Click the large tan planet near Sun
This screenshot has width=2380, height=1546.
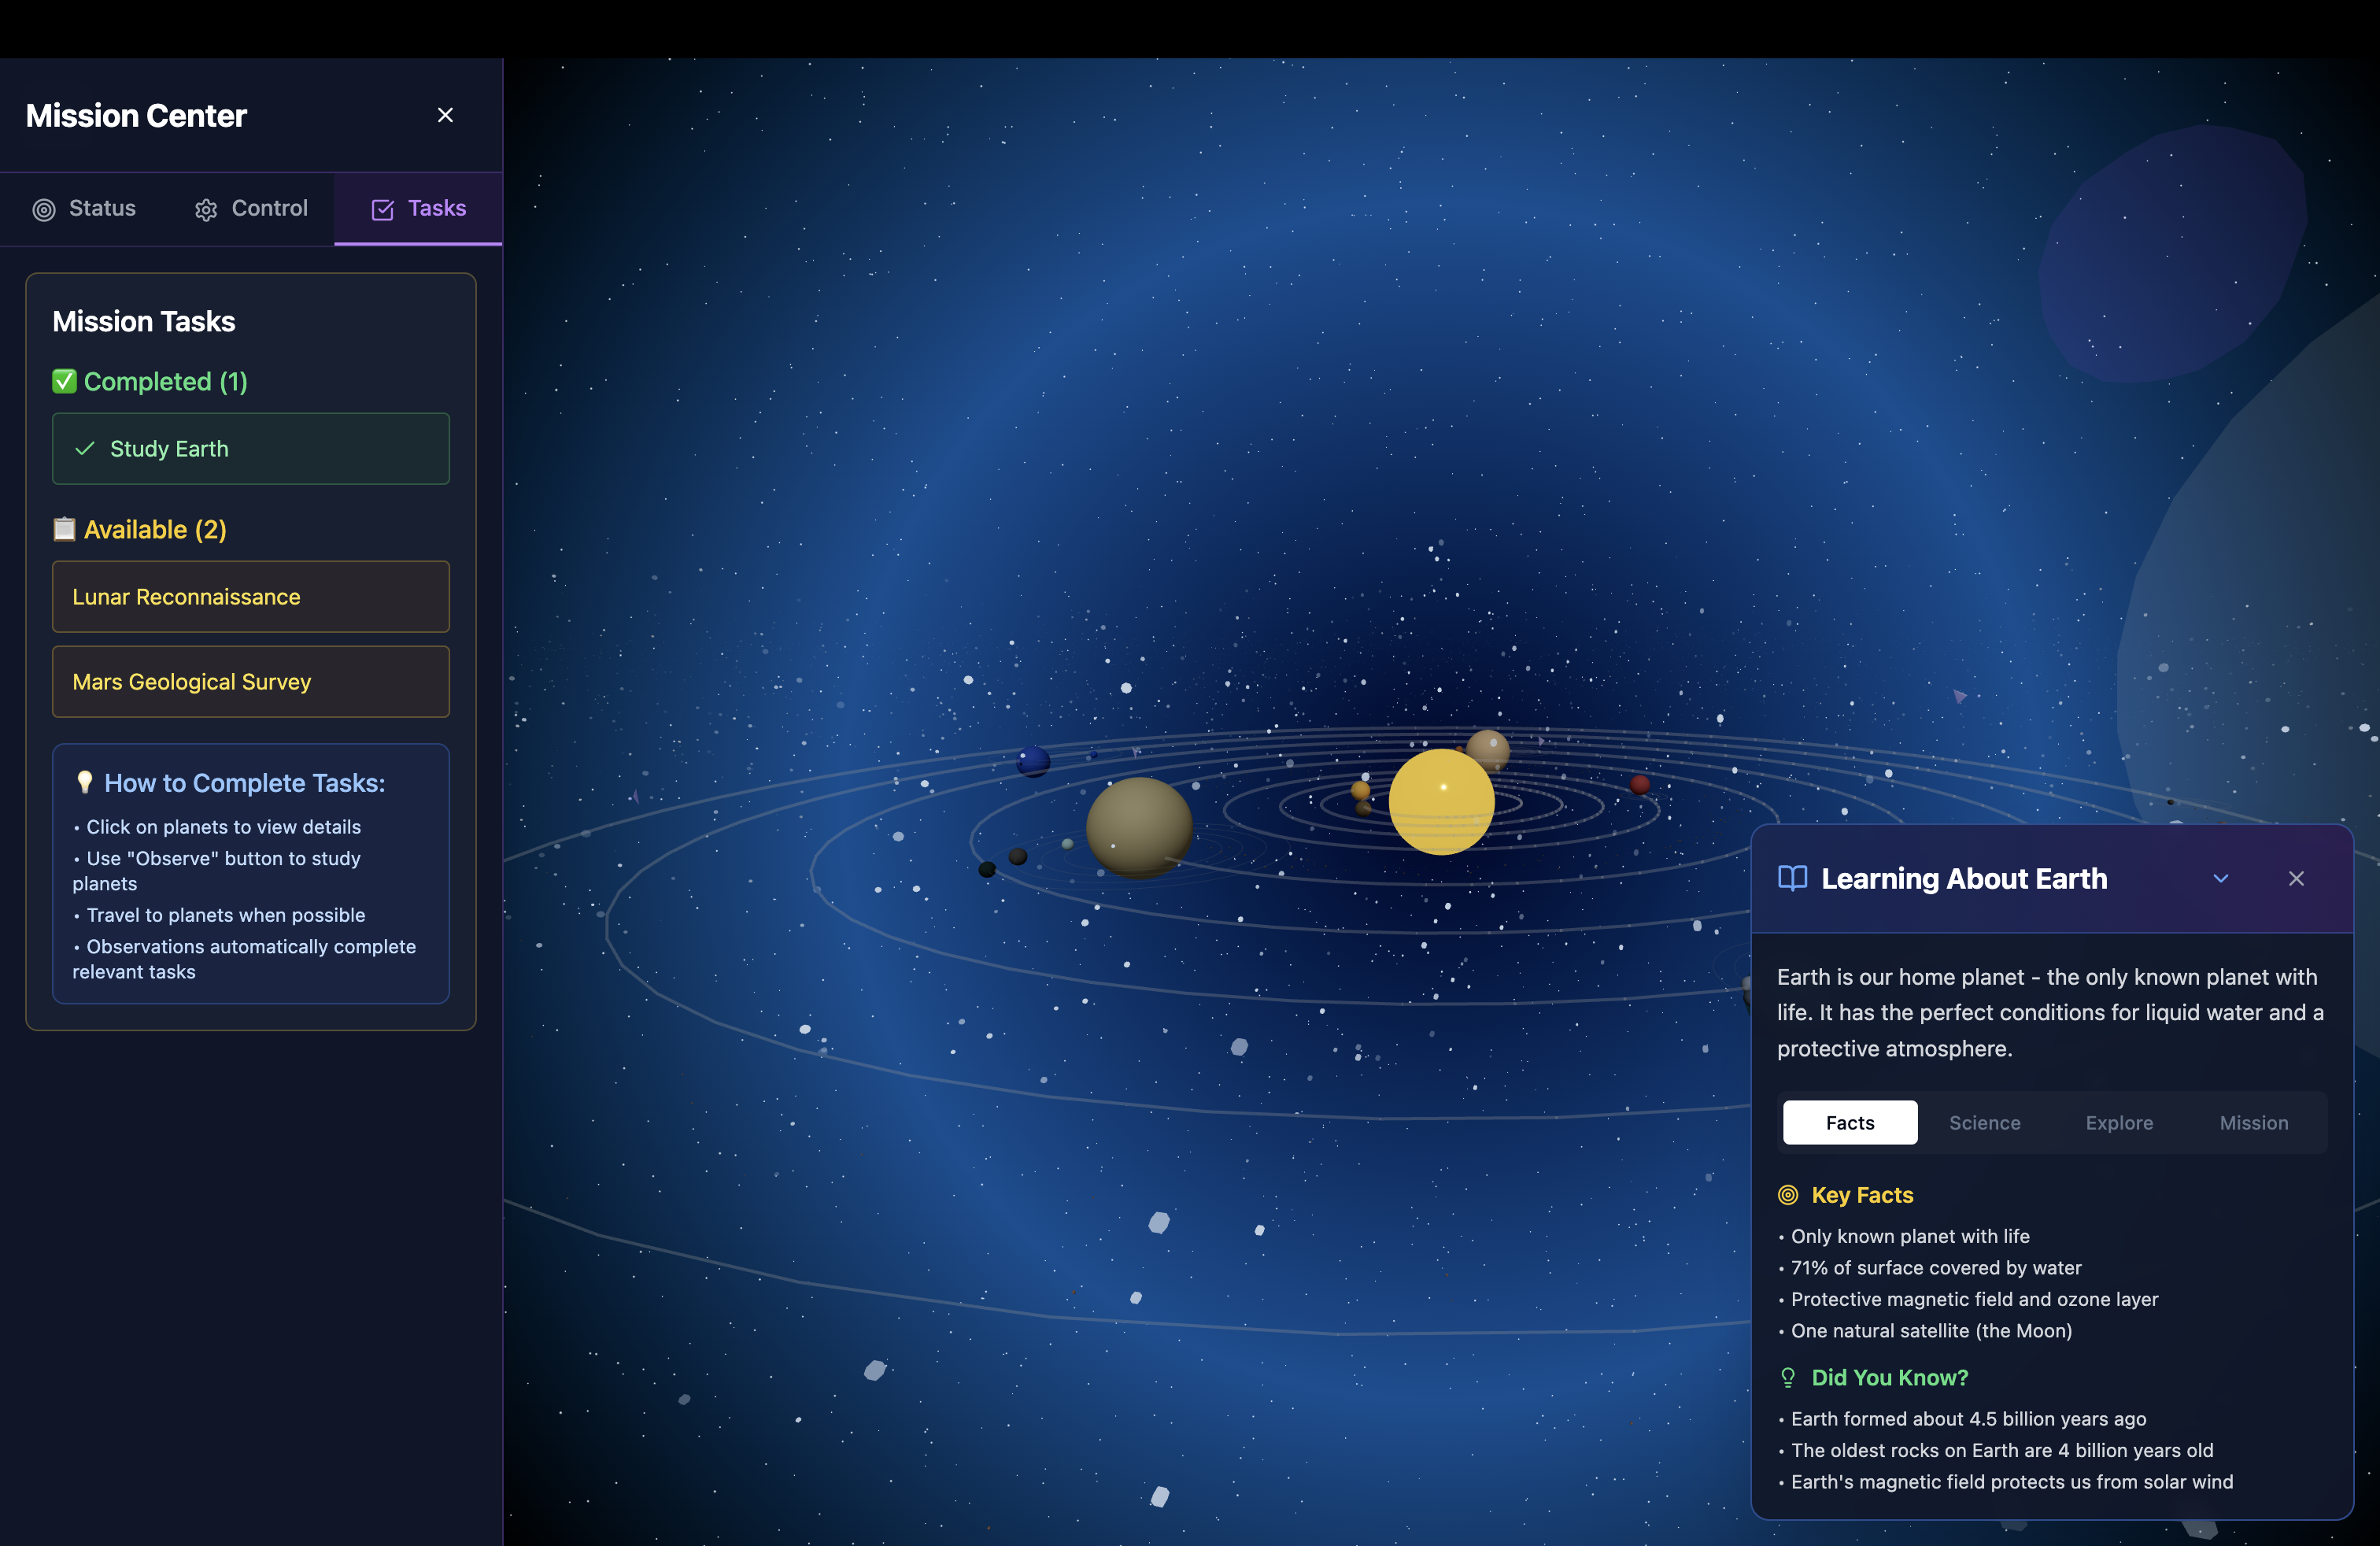[x=1138, y=827]
